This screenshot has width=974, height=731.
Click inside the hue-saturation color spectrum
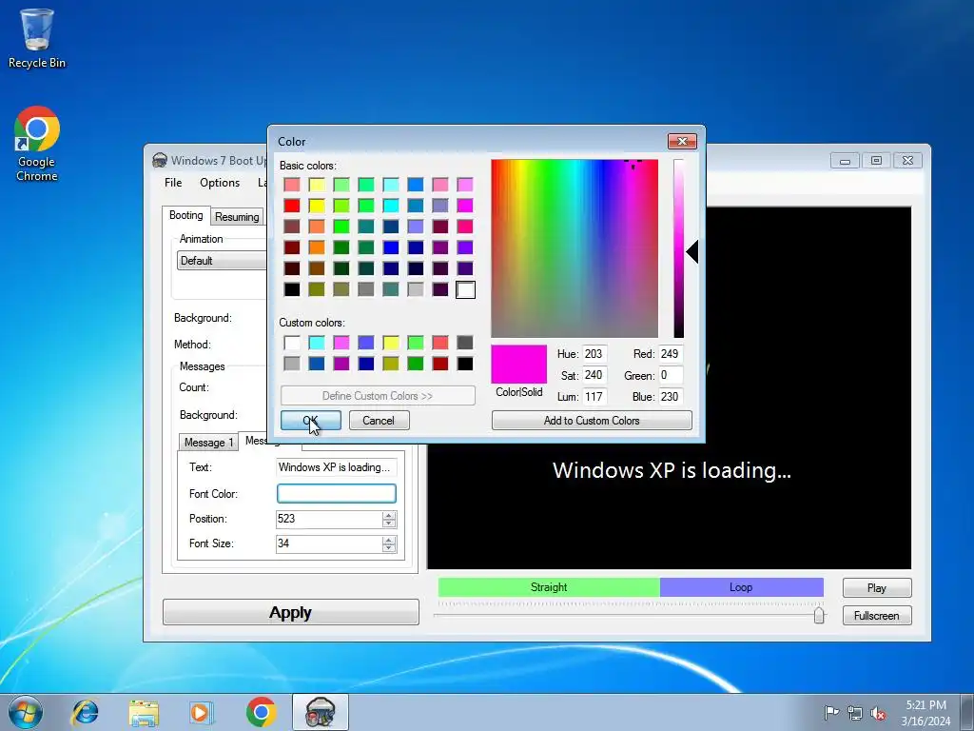pos(575,248)
